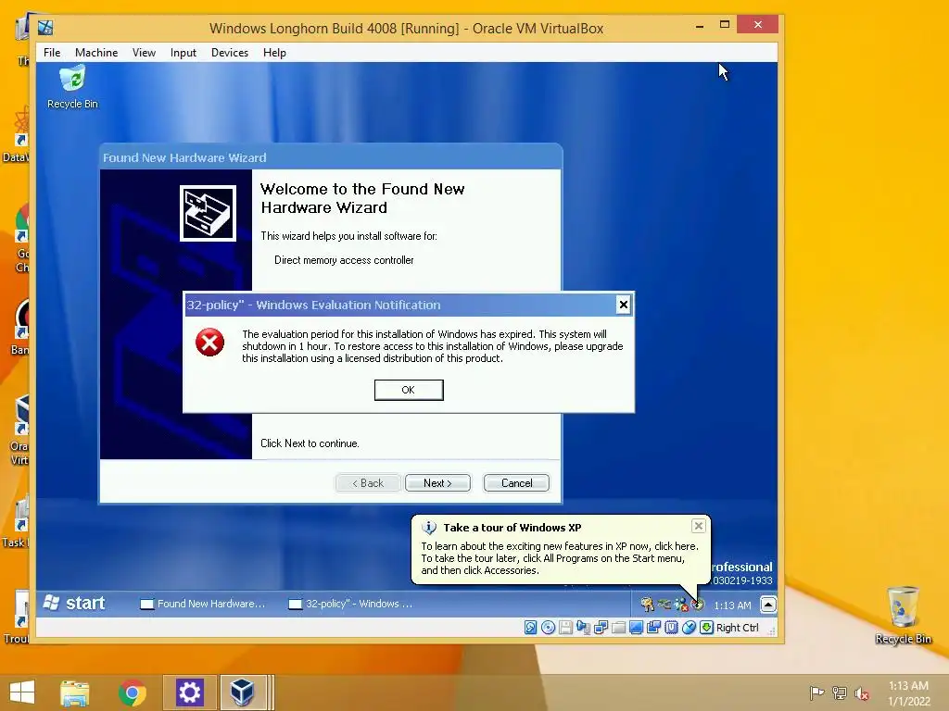The width and height of the screenshot is (949, 711).
Task: Click the muted volume host tray icon
Action: (x=862, y=692)
